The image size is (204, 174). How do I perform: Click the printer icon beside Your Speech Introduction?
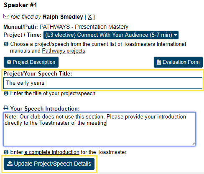[x=6, y=108]
